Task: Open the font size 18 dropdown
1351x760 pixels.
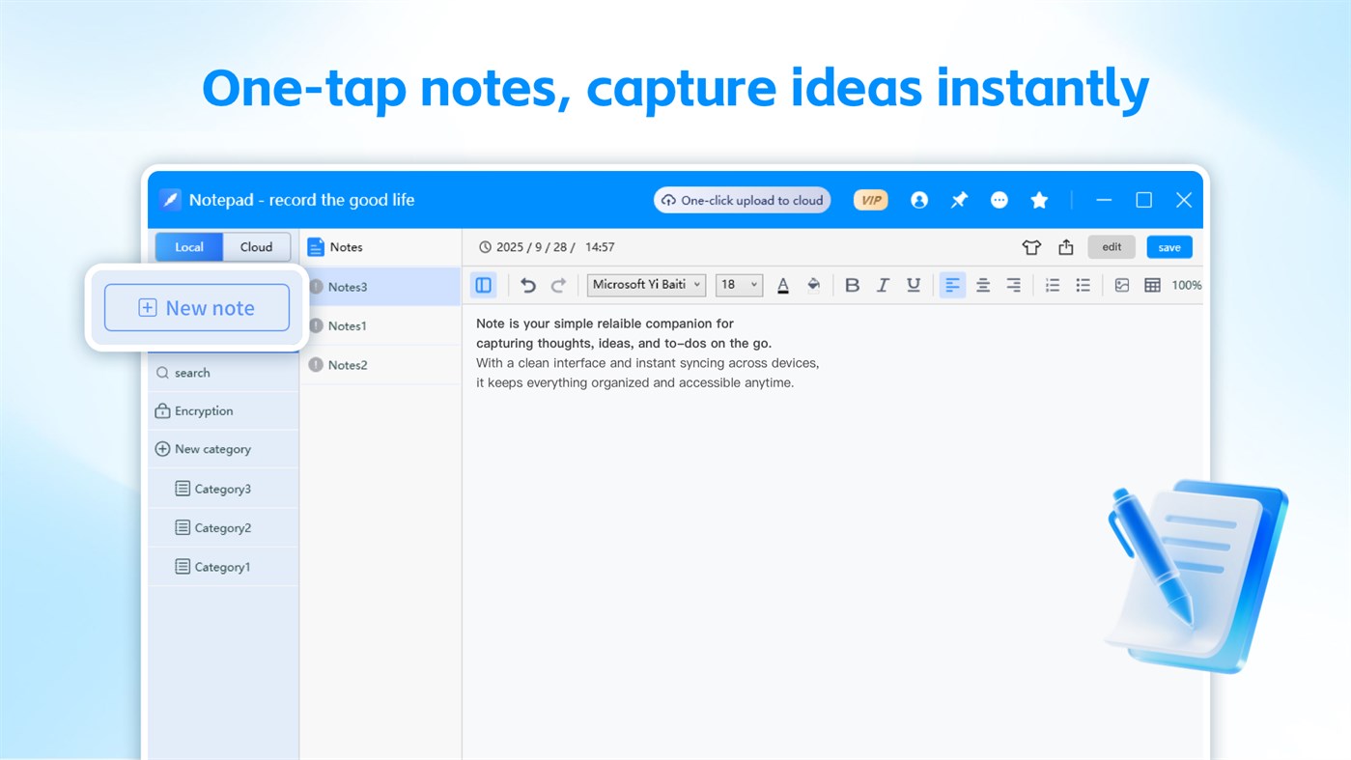Action: click(x=737, y=284)
